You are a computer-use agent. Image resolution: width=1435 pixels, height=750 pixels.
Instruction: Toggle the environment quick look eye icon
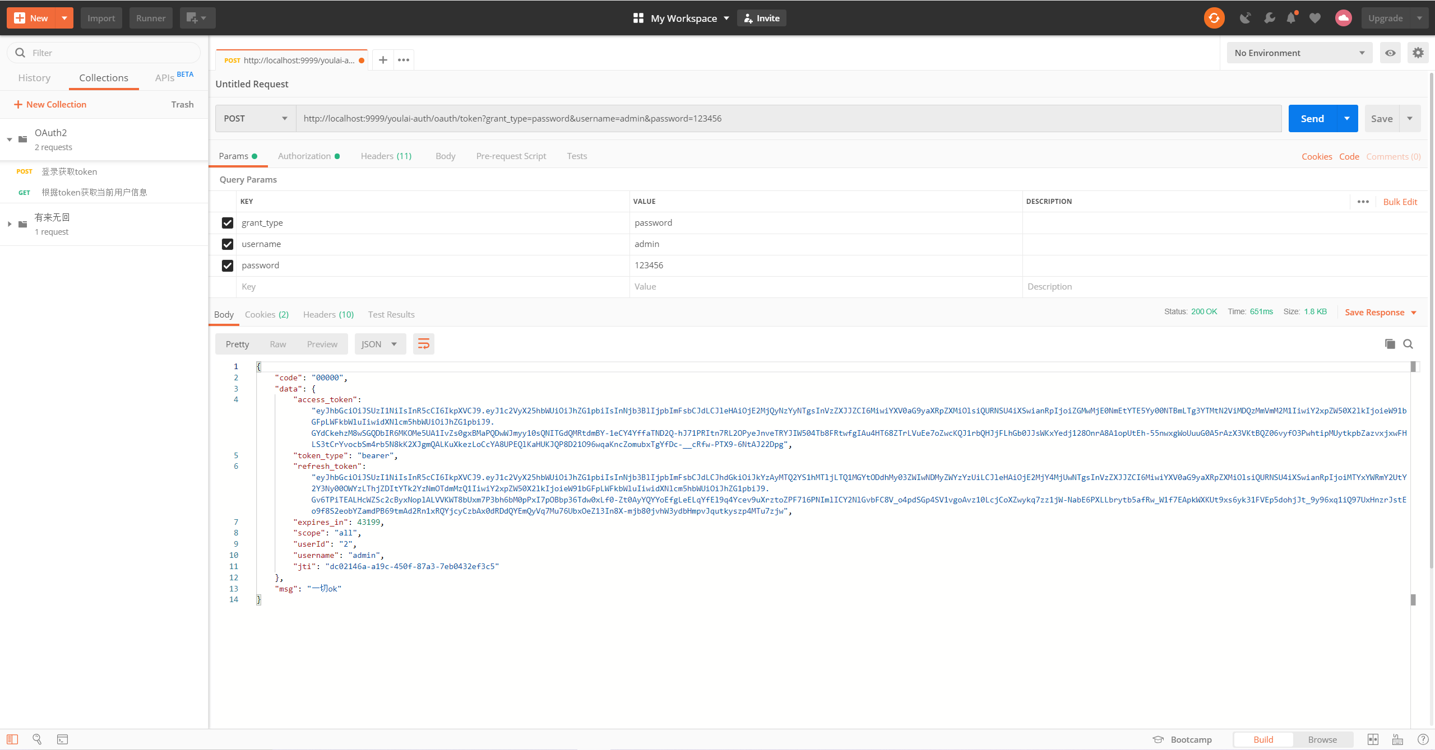(1390, 53)
